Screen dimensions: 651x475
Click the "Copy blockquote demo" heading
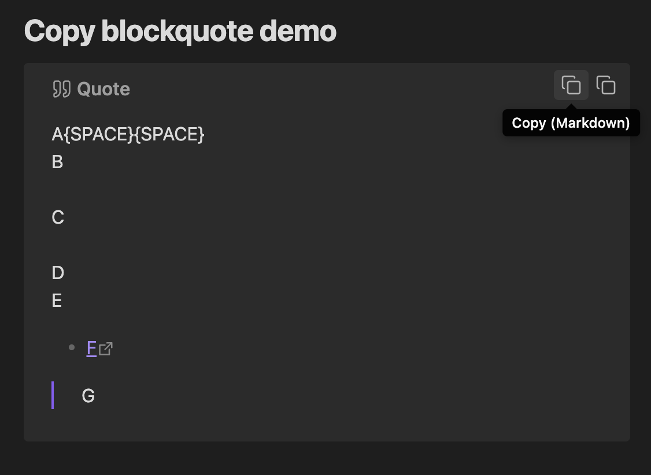tap(180, 31)
